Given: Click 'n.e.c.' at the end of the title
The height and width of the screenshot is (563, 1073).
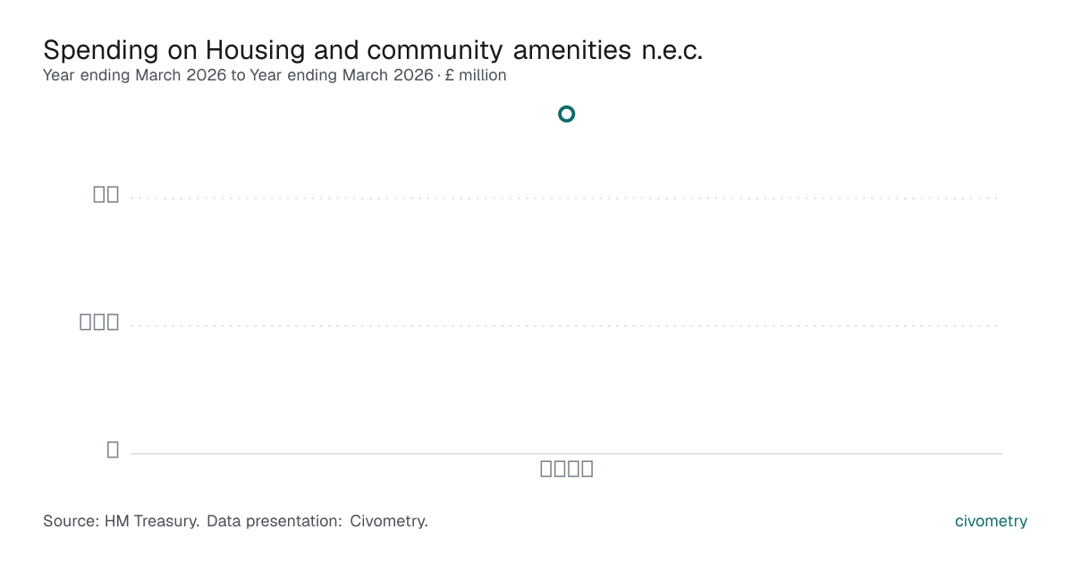Looking at the screenshot, I should pyautogui.click(x=672, y=49).
